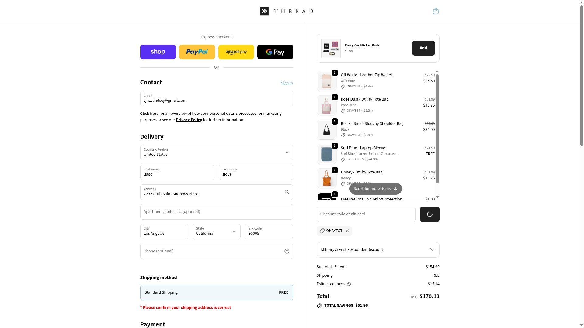Pay with Google Pay button
The image size is (584, 328).
[275, 52]
